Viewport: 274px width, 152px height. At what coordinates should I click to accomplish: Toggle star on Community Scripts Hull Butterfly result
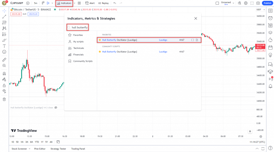pyautogui.click(x=100, y=52)
